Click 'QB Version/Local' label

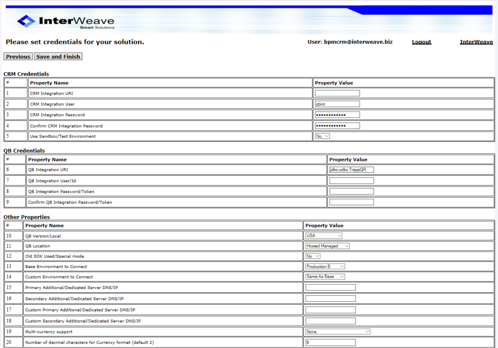point(43,236)
